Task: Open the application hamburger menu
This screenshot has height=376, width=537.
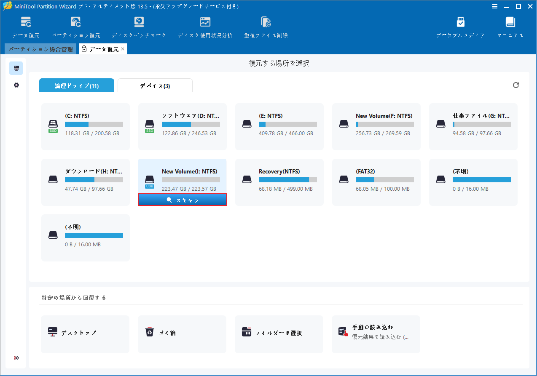Action: tap(494, 6)
